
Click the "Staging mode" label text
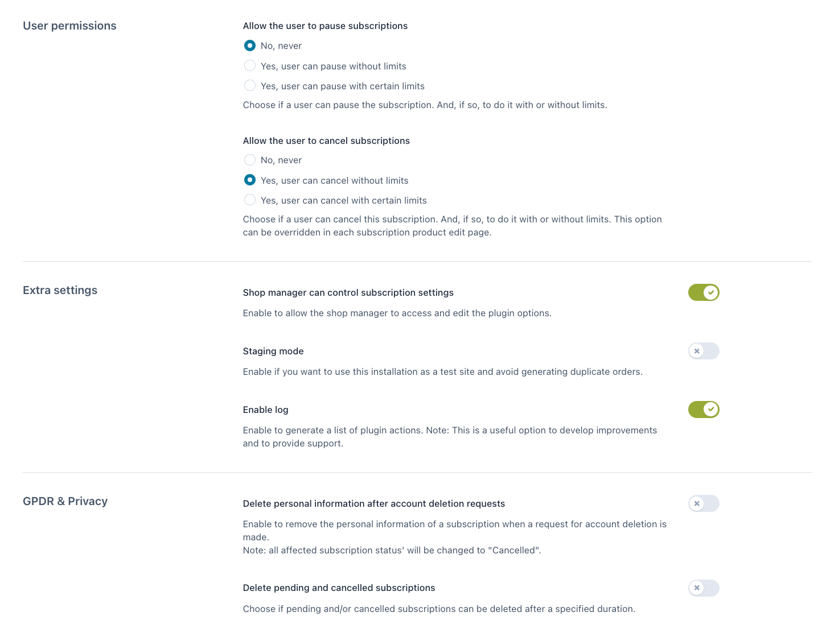pyautogui.click(x=273, y=351)
